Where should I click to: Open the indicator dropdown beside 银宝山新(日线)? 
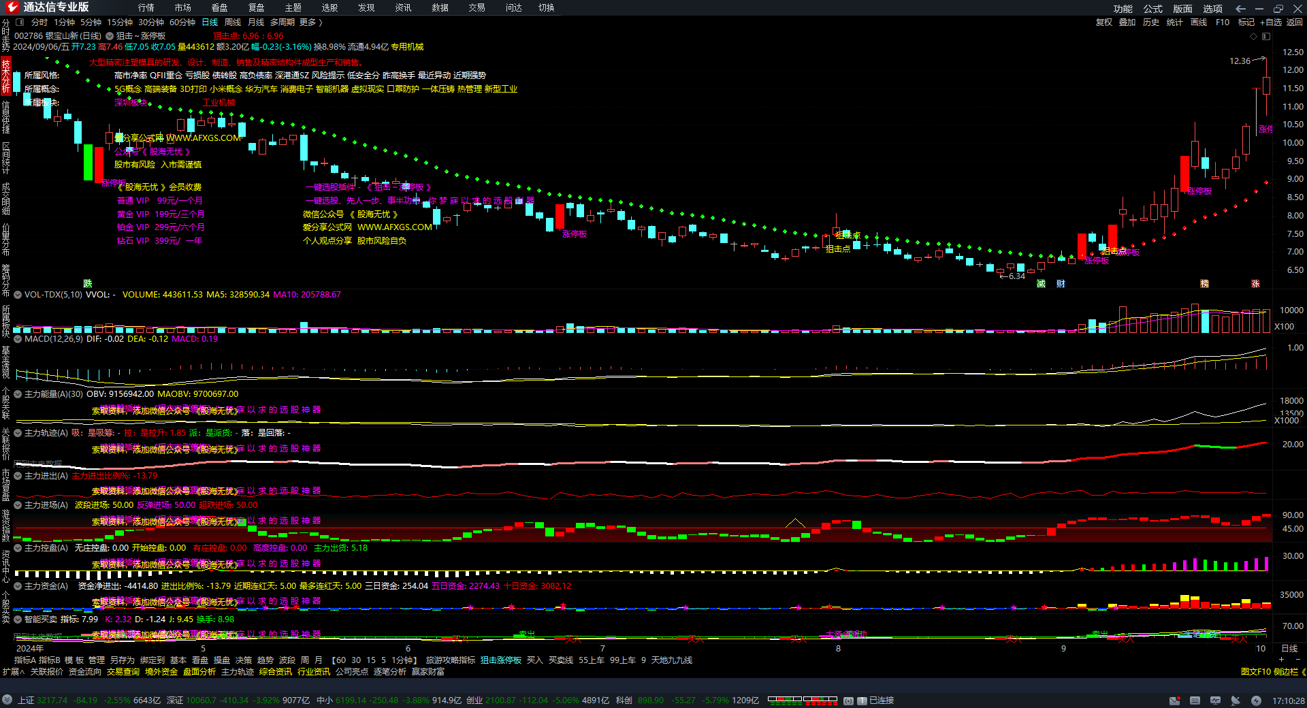pos(109,36)
